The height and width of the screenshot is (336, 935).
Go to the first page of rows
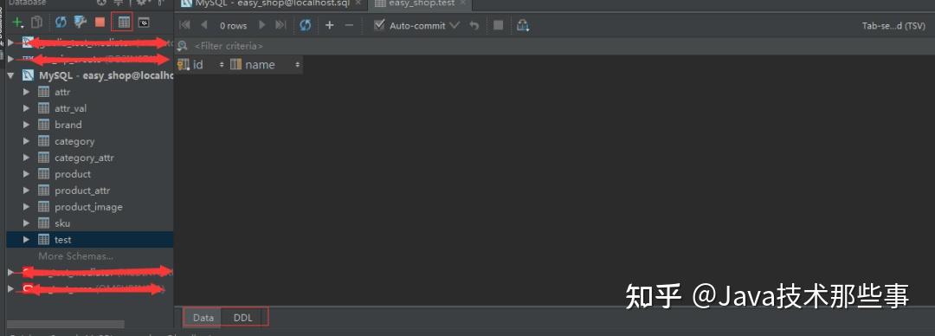[185, 25]
